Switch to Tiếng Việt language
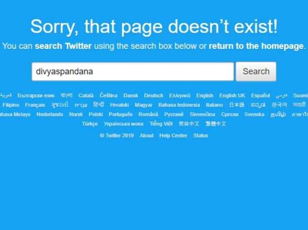The image size is (308, 230). tap(161, 124)
